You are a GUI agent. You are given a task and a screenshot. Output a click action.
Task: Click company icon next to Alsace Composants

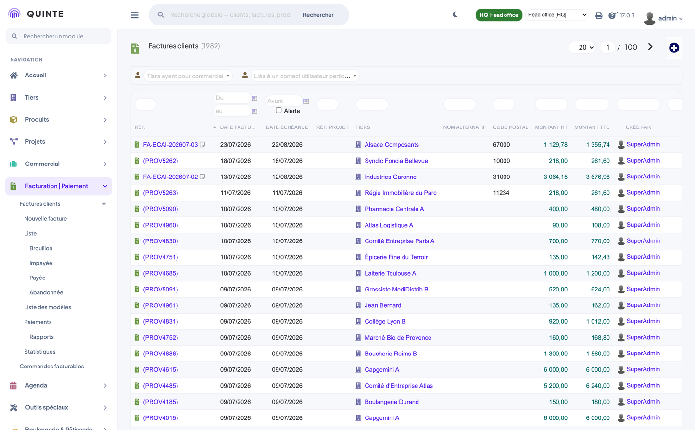pos(358,144)
